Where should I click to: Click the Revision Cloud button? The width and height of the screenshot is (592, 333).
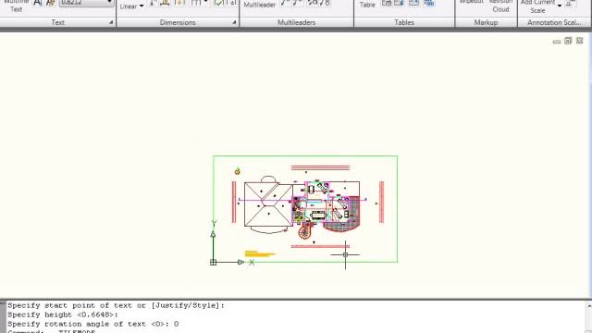point(500,6)
